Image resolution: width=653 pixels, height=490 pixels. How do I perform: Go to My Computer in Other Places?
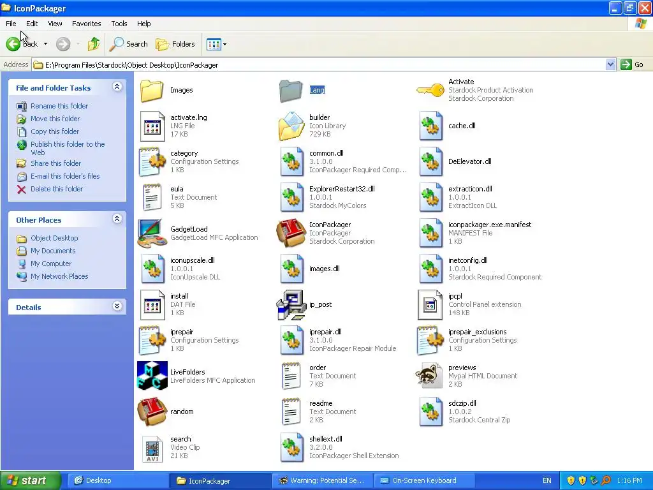51,264
